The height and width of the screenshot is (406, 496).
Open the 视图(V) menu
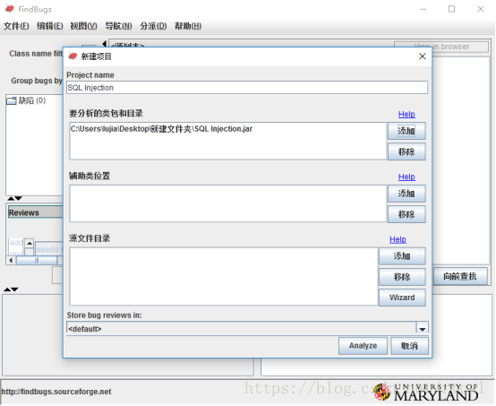[83, 26]
